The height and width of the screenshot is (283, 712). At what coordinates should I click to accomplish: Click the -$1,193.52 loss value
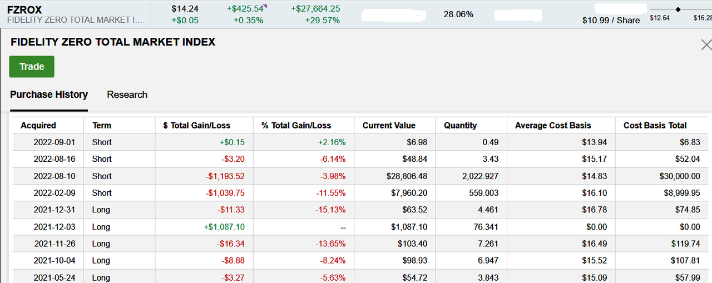(224, 176)
